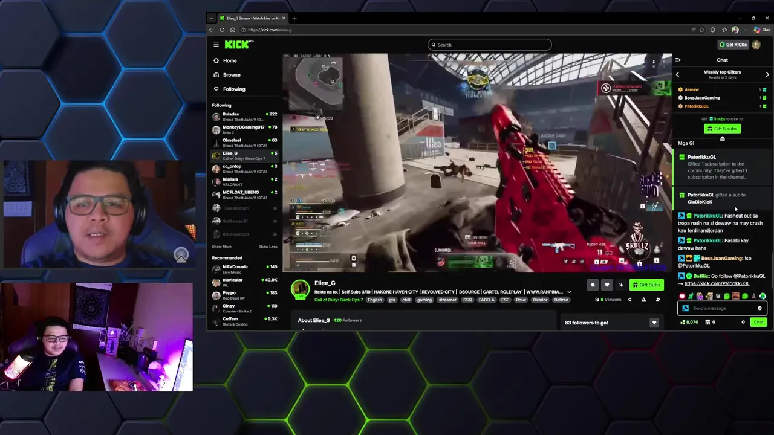
Task: Report stream with warning triangle icon
Action: pos(643,300)
